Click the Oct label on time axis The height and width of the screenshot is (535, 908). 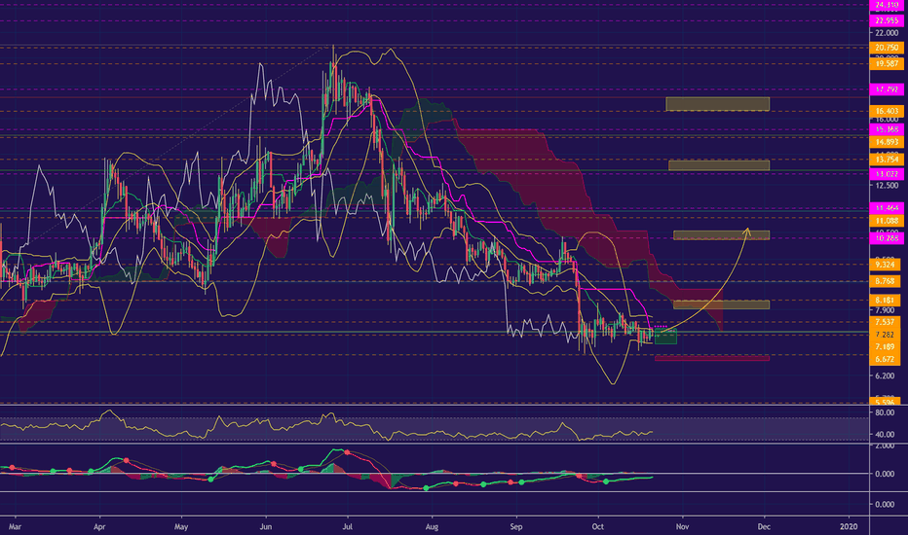597,527
